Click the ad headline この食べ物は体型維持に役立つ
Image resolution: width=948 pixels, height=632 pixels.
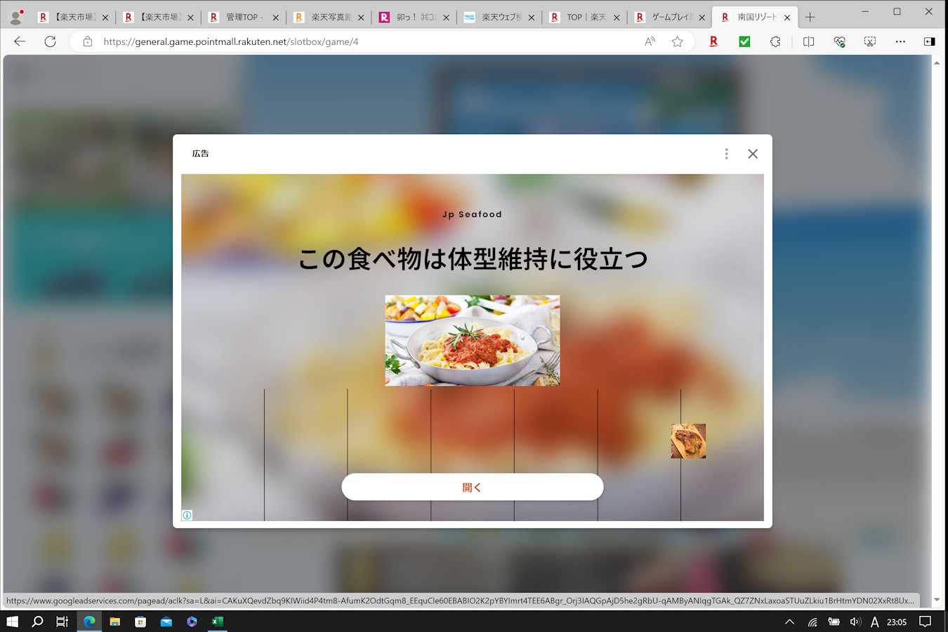click(473, 259)
